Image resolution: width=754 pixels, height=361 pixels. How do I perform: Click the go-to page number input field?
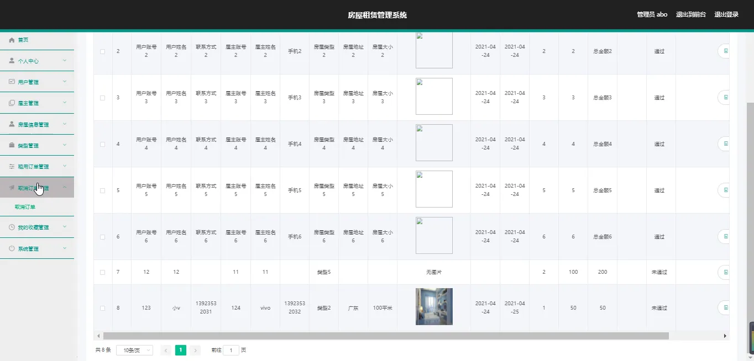click(231, 350)
